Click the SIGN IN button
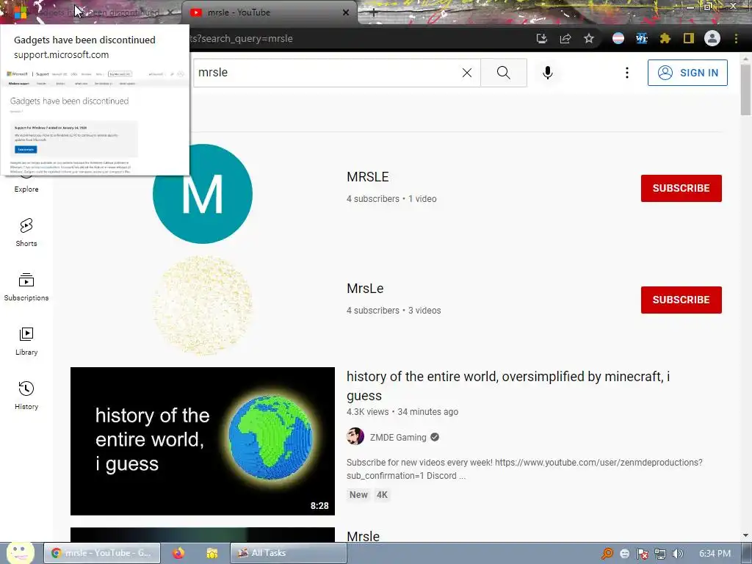Viewport: 752px width, 564px height. [687, 73]
